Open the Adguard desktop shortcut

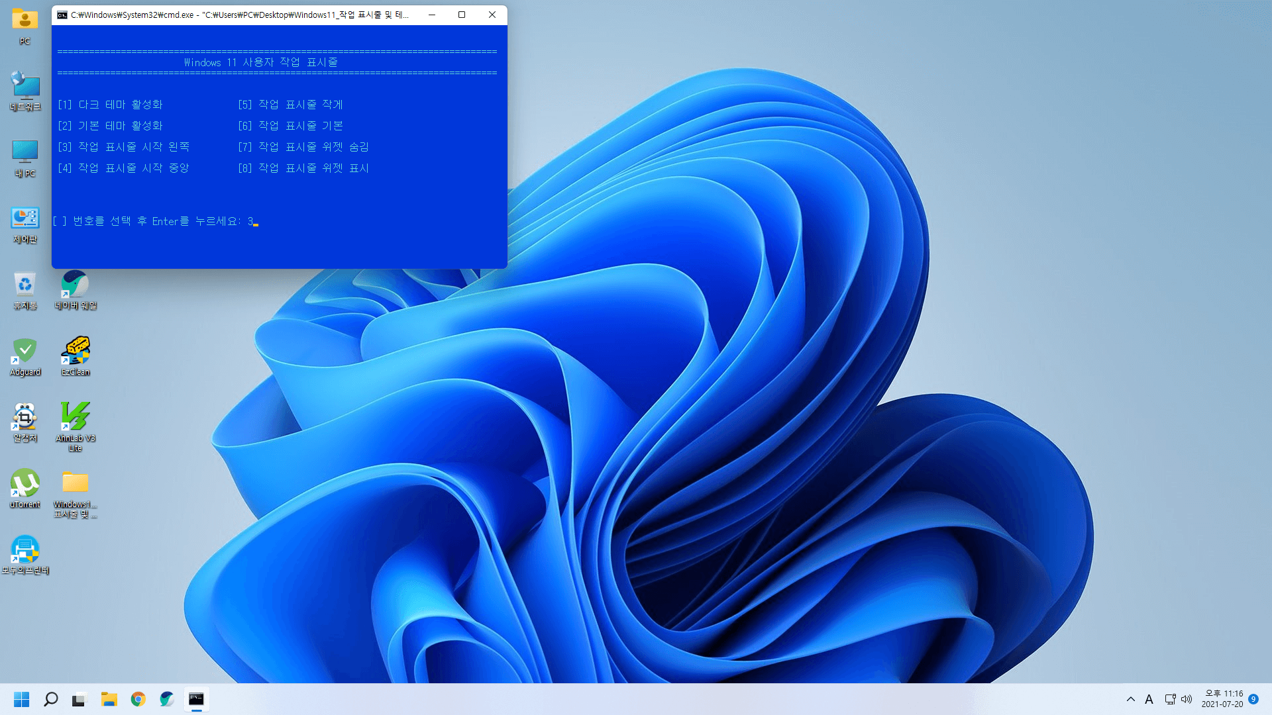(25, 356)
